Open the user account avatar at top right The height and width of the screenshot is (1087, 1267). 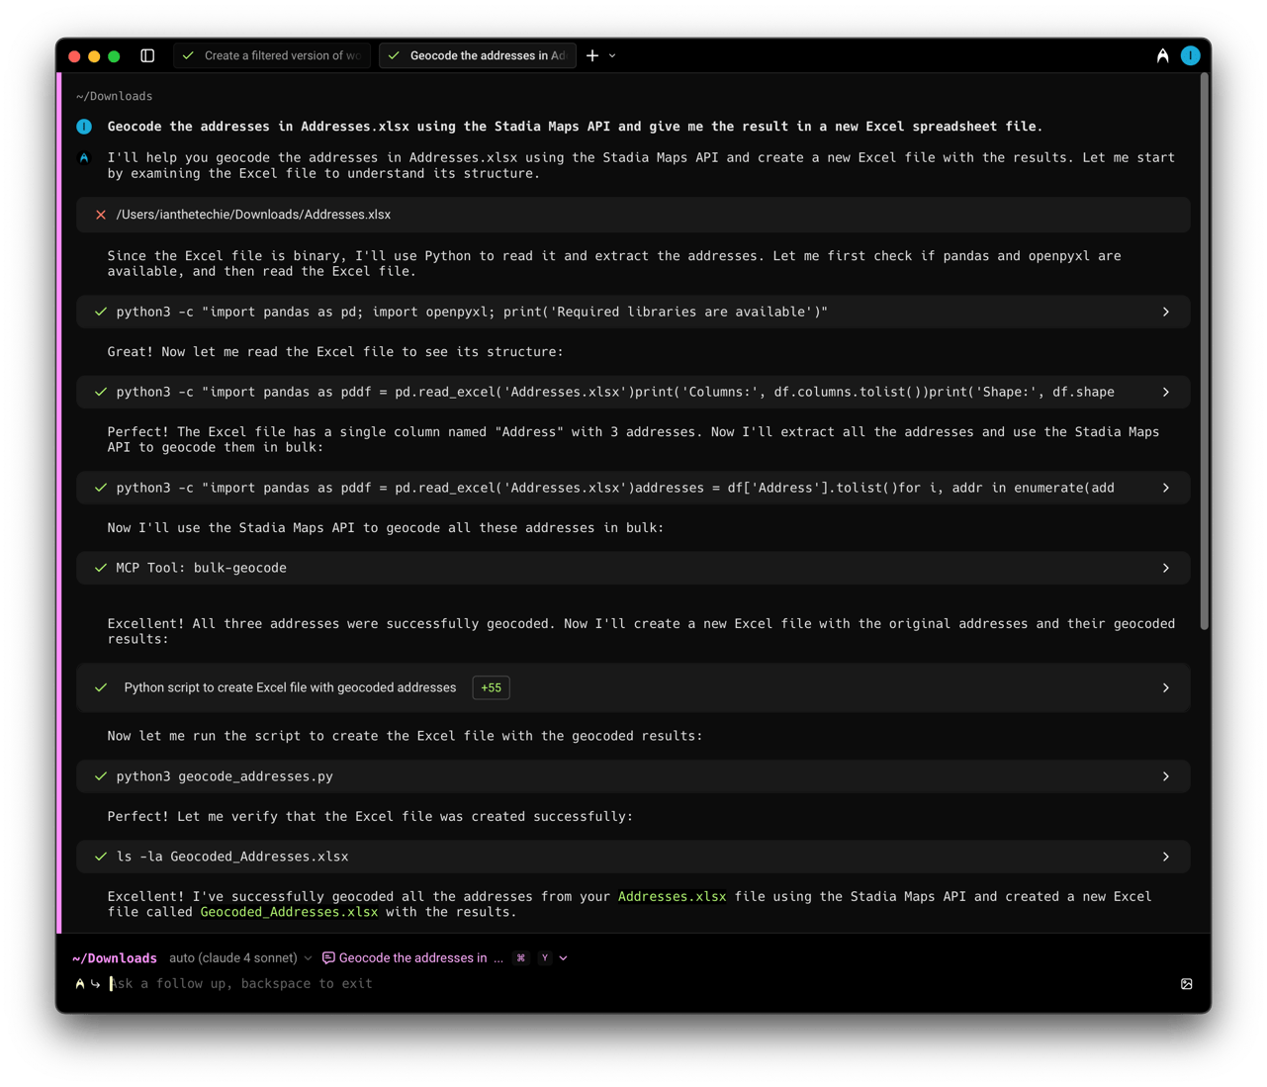(1190, 55)
